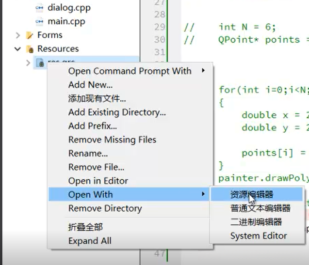Choose 添加现有文件... from context menu

pyautogui.click(x=130, y=98)
